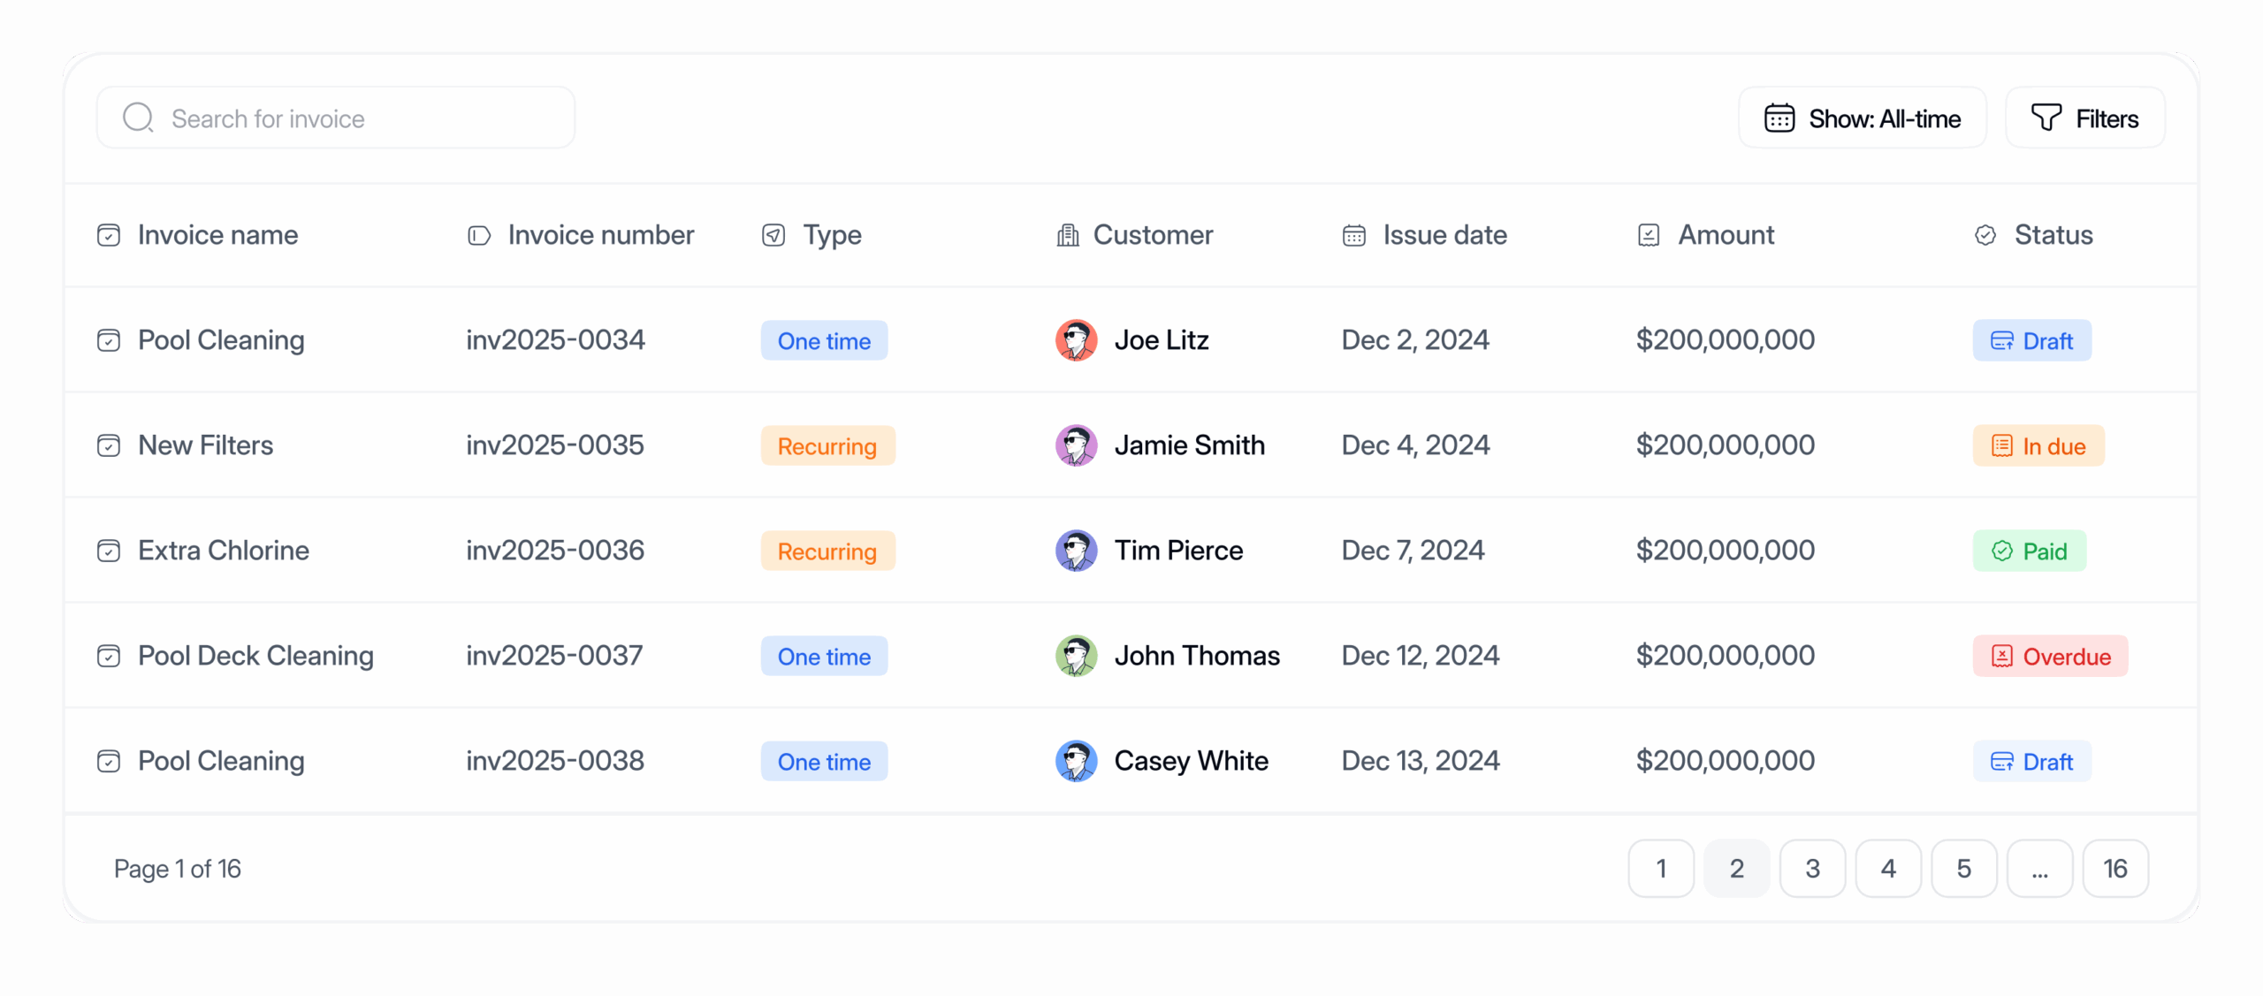Image resolution: width=2263 pixels, height=996 pixels.
Task: Jump to last page 16
Action: (x=2115, y=869)
